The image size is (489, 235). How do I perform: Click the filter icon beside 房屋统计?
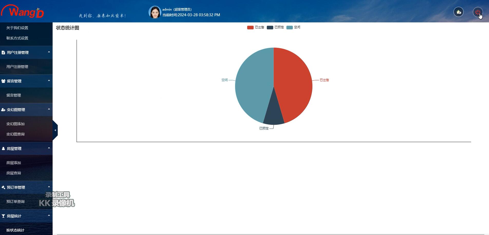[x=3, y=216]
